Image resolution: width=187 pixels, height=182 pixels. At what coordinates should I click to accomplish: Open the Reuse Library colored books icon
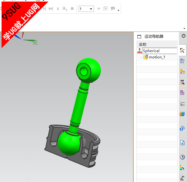182,114
